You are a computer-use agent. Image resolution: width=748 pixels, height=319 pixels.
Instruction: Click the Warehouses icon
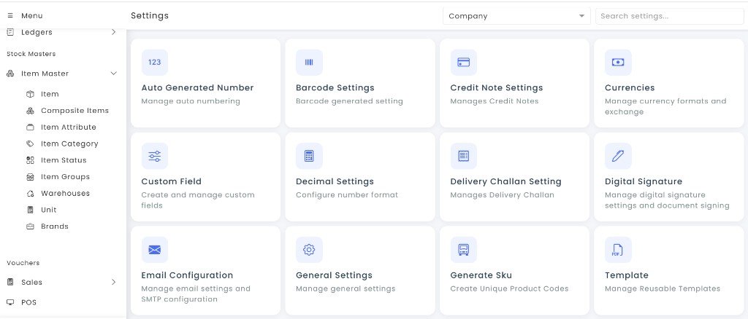pos(30,194)
